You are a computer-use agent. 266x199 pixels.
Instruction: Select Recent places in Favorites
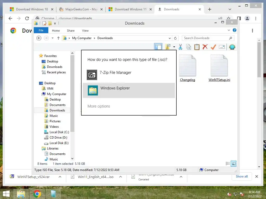tap(56, 72)
